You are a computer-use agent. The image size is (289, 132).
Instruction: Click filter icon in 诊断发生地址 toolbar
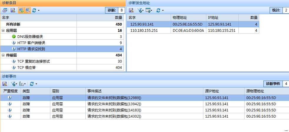[139, 10]
